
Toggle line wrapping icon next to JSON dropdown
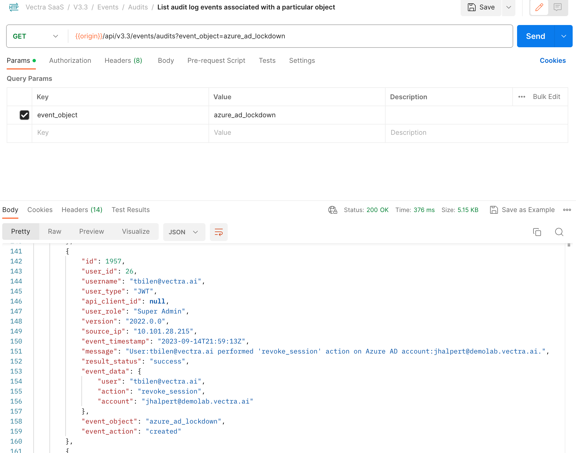[219, 232]
